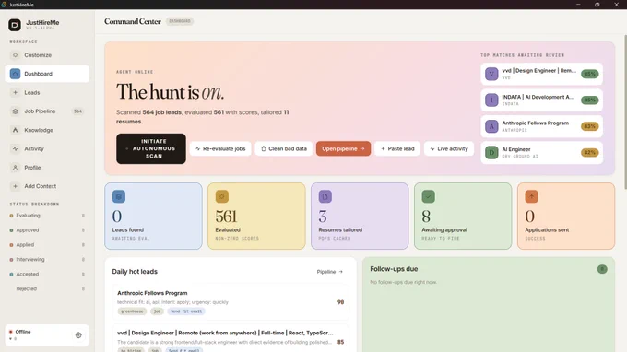The width and height of the screenshot is (627, 352).
Task: Click the Job Pipeline stack icon
Action: (15, 111)
